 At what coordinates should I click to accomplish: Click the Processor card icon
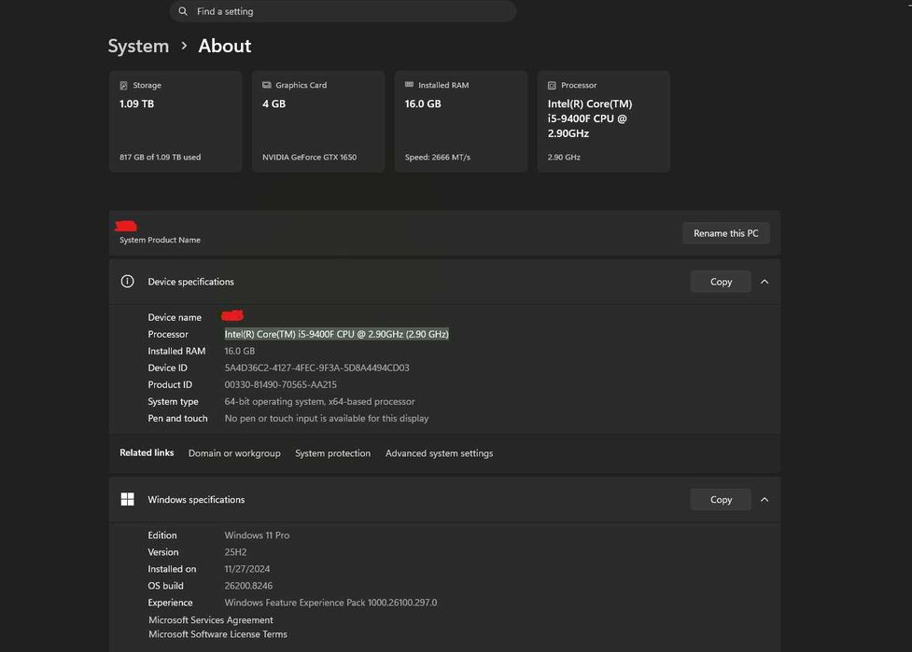coord(552,86)
